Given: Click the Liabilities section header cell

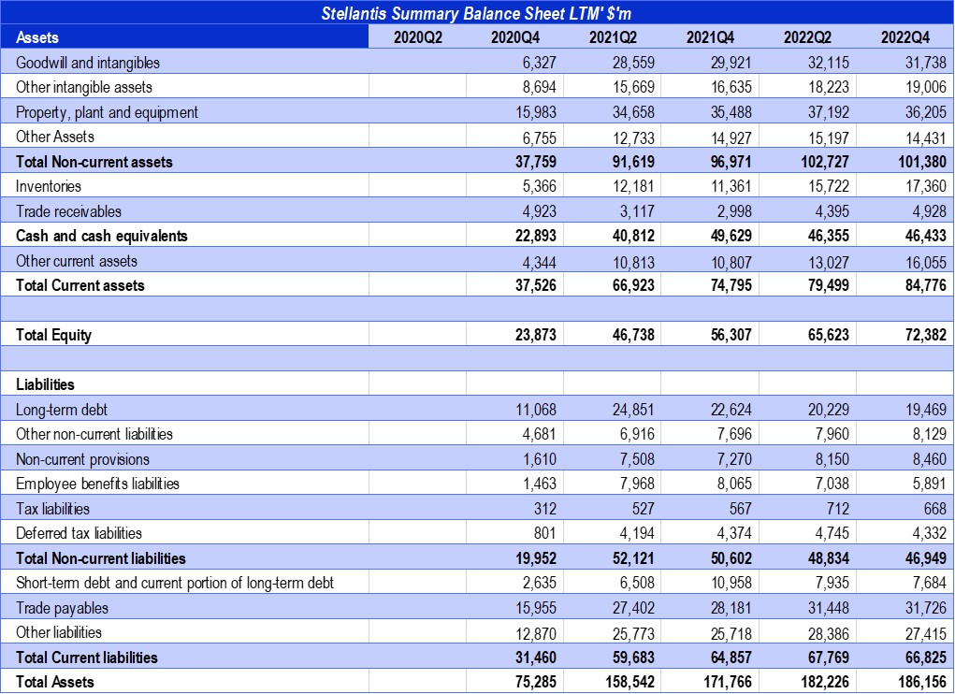Looking at the screenshot, I should (45, 384).
